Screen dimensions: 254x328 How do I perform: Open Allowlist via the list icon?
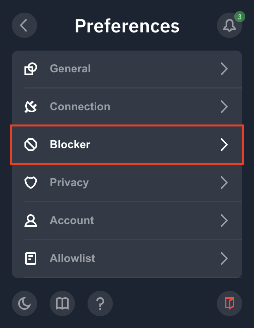pyautogui.click(x=31, y=258)
